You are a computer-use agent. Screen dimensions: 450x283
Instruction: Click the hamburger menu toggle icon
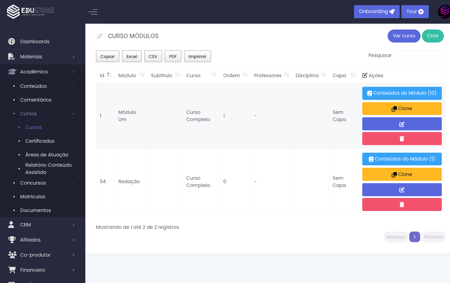tap(93, 12)
